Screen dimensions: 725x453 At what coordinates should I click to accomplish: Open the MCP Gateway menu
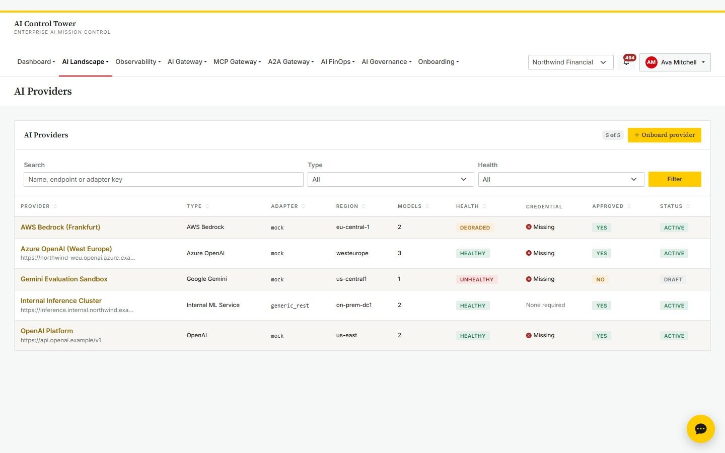pos(237,62)
